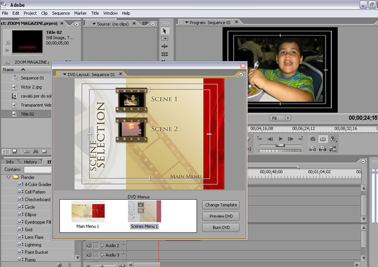Toggle the Audio 3 track speaker
378x267 pixels.
coord(89,255)
